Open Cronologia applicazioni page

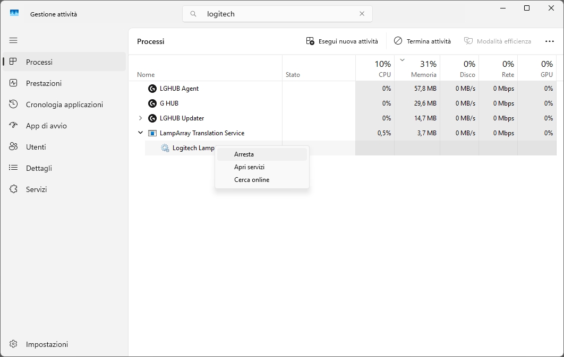[x=64, y=105]
